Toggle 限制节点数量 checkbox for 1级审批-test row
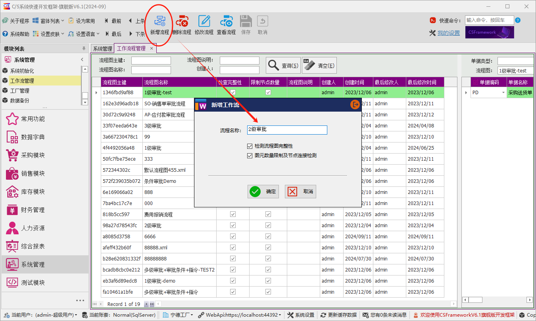 268,92
